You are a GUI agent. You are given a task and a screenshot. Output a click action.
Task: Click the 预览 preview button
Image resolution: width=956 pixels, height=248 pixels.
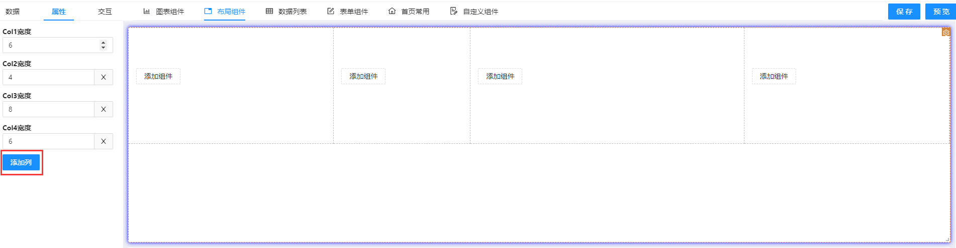[x=940, y=12]
